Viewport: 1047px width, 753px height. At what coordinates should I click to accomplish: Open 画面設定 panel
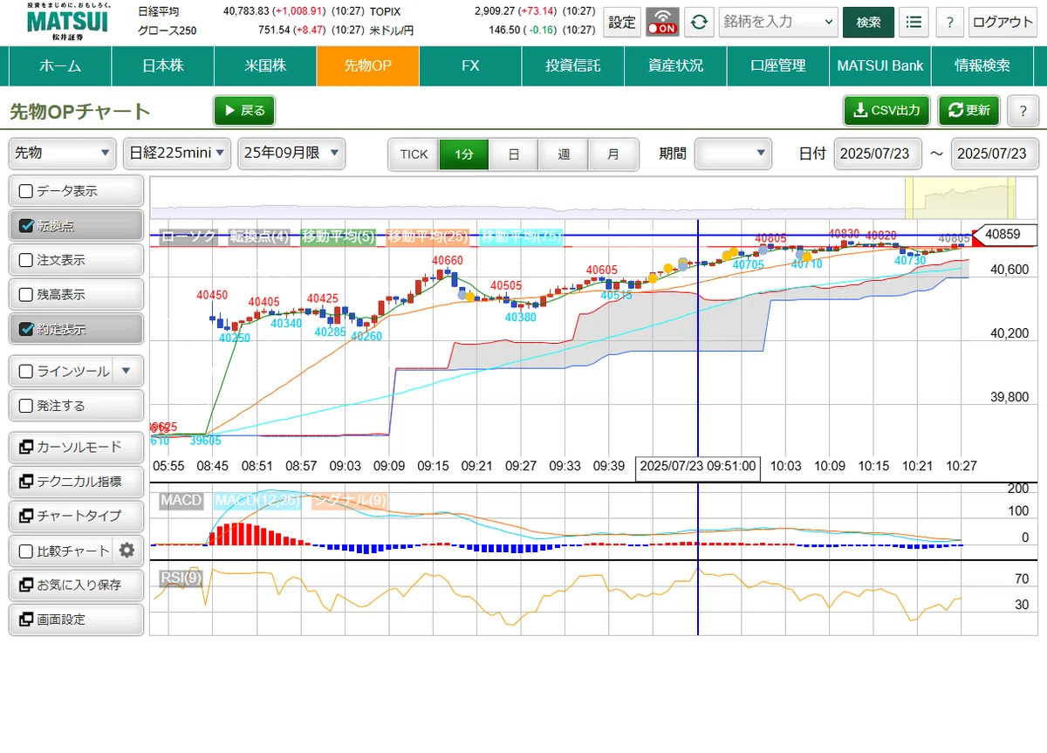coord(76,620)
